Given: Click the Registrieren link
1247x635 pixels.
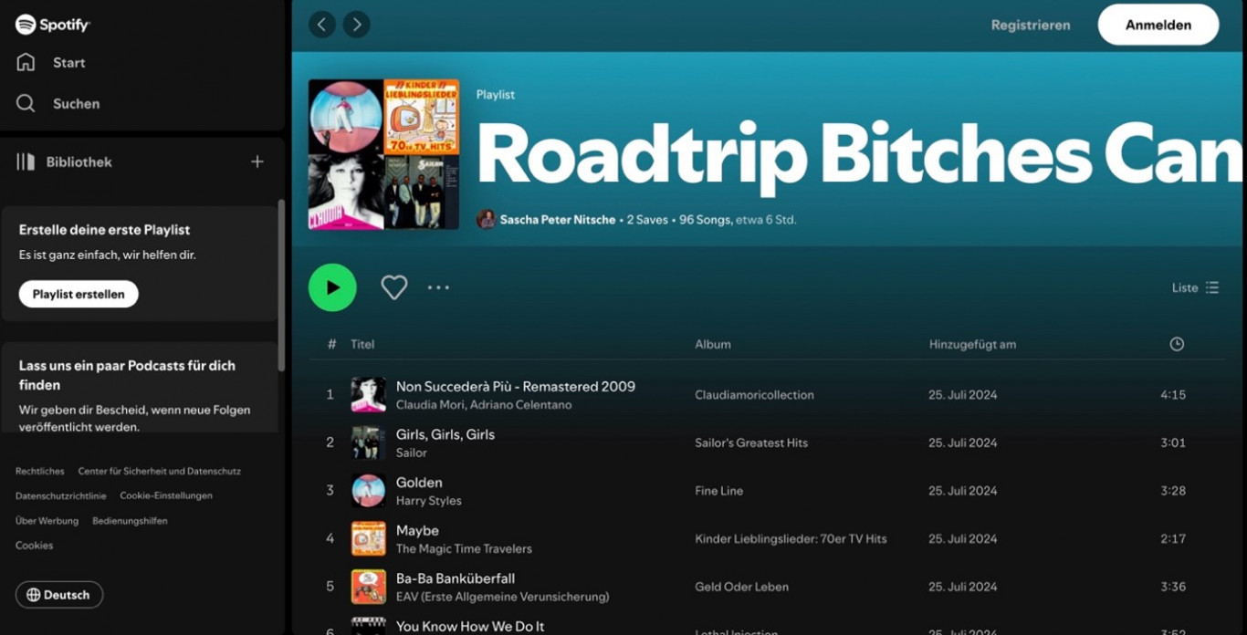Looking at the screenshot, I should pyautogui.click(x=1030, y=25).
